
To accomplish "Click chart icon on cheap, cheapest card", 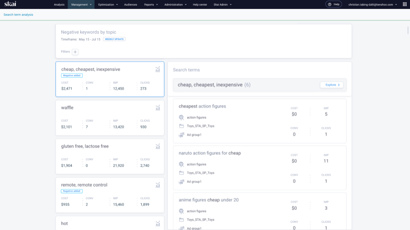I will pos(158,69).
